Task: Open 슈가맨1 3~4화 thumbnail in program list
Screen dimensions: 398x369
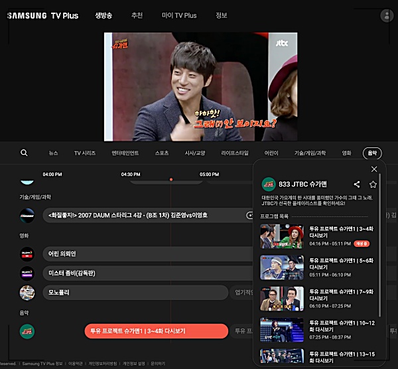Action: (x=282, y=236)
